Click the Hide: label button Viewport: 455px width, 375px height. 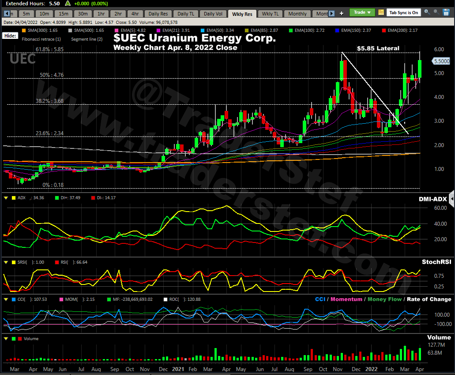[10, 36]
